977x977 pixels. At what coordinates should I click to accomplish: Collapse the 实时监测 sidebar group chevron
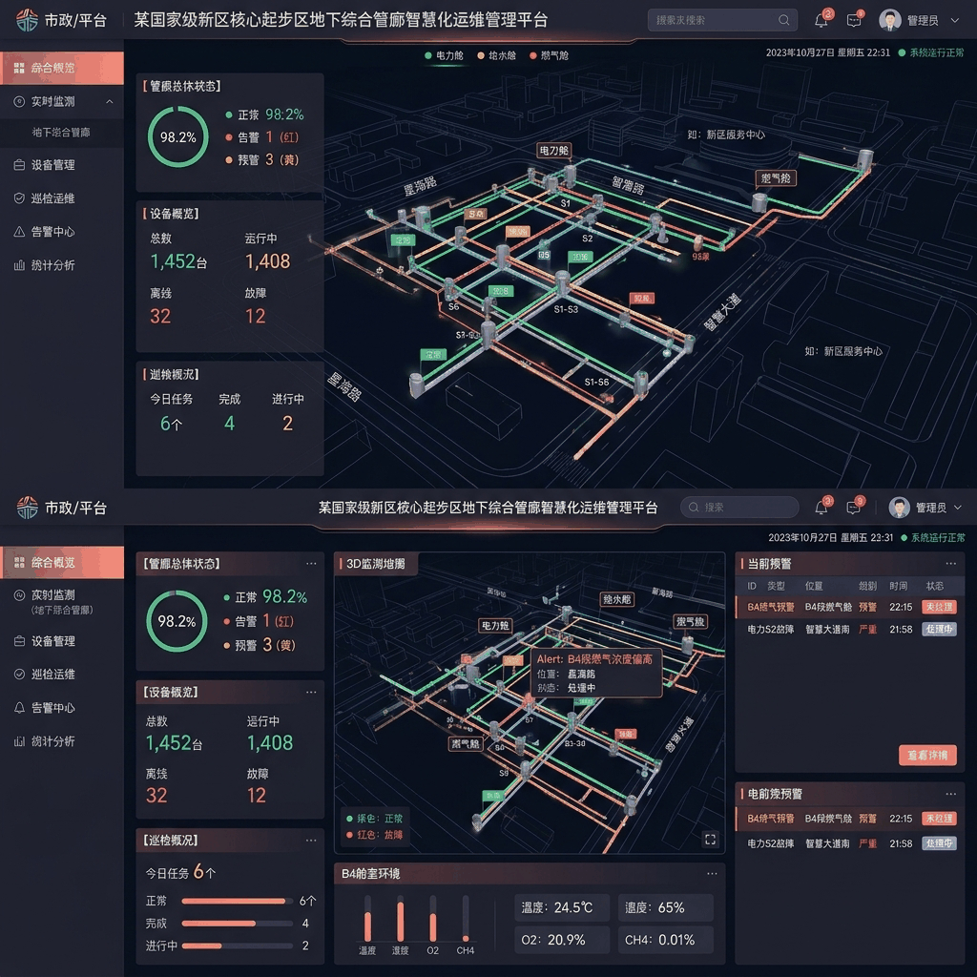point(110,101)
